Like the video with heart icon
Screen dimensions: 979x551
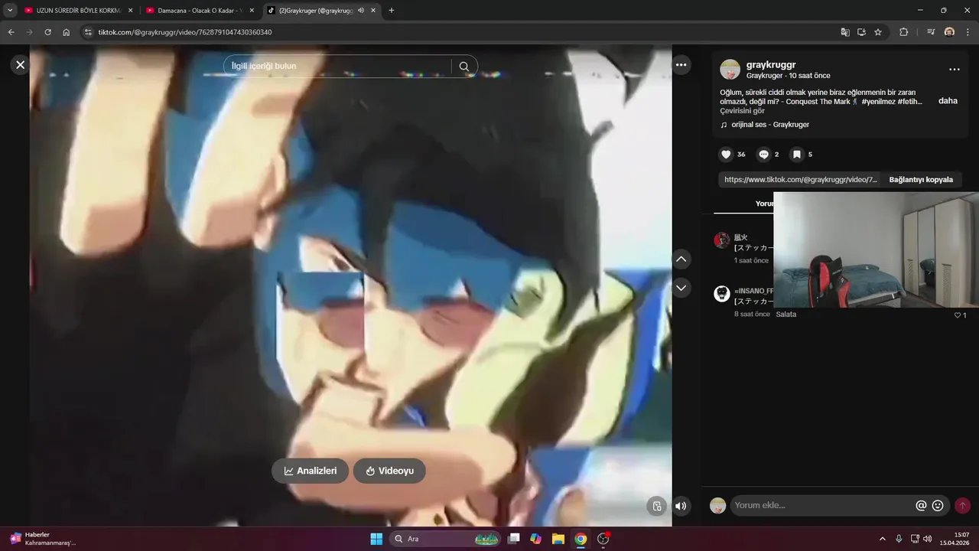click(x=726, y=155)
